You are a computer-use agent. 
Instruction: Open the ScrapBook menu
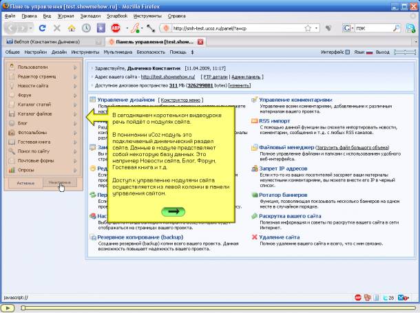[117, 16]
